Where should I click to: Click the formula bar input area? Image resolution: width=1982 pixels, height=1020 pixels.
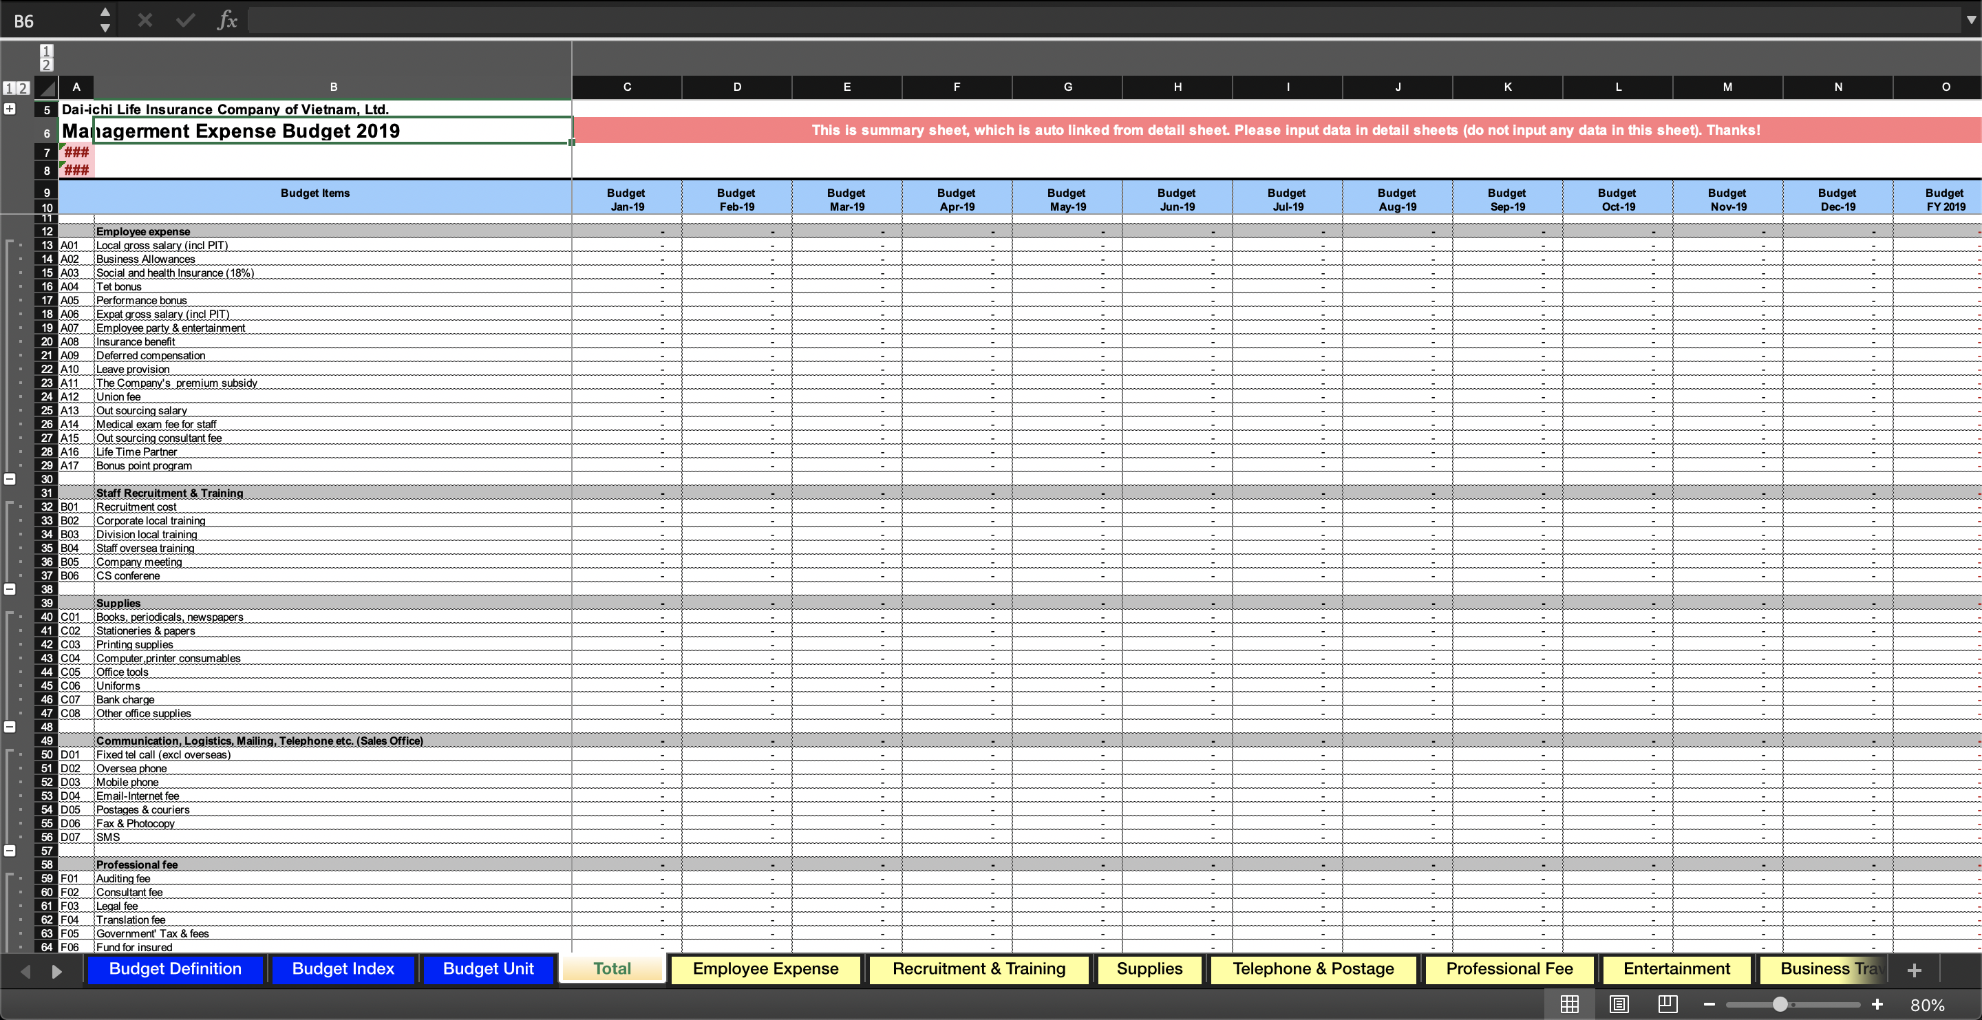[x=1104, y=20]
